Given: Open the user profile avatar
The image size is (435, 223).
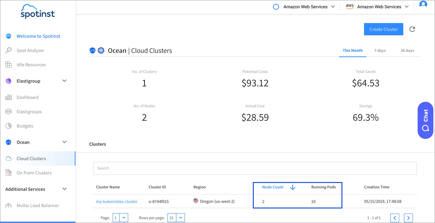Looking at the screenshot, I should coord(423,5).
